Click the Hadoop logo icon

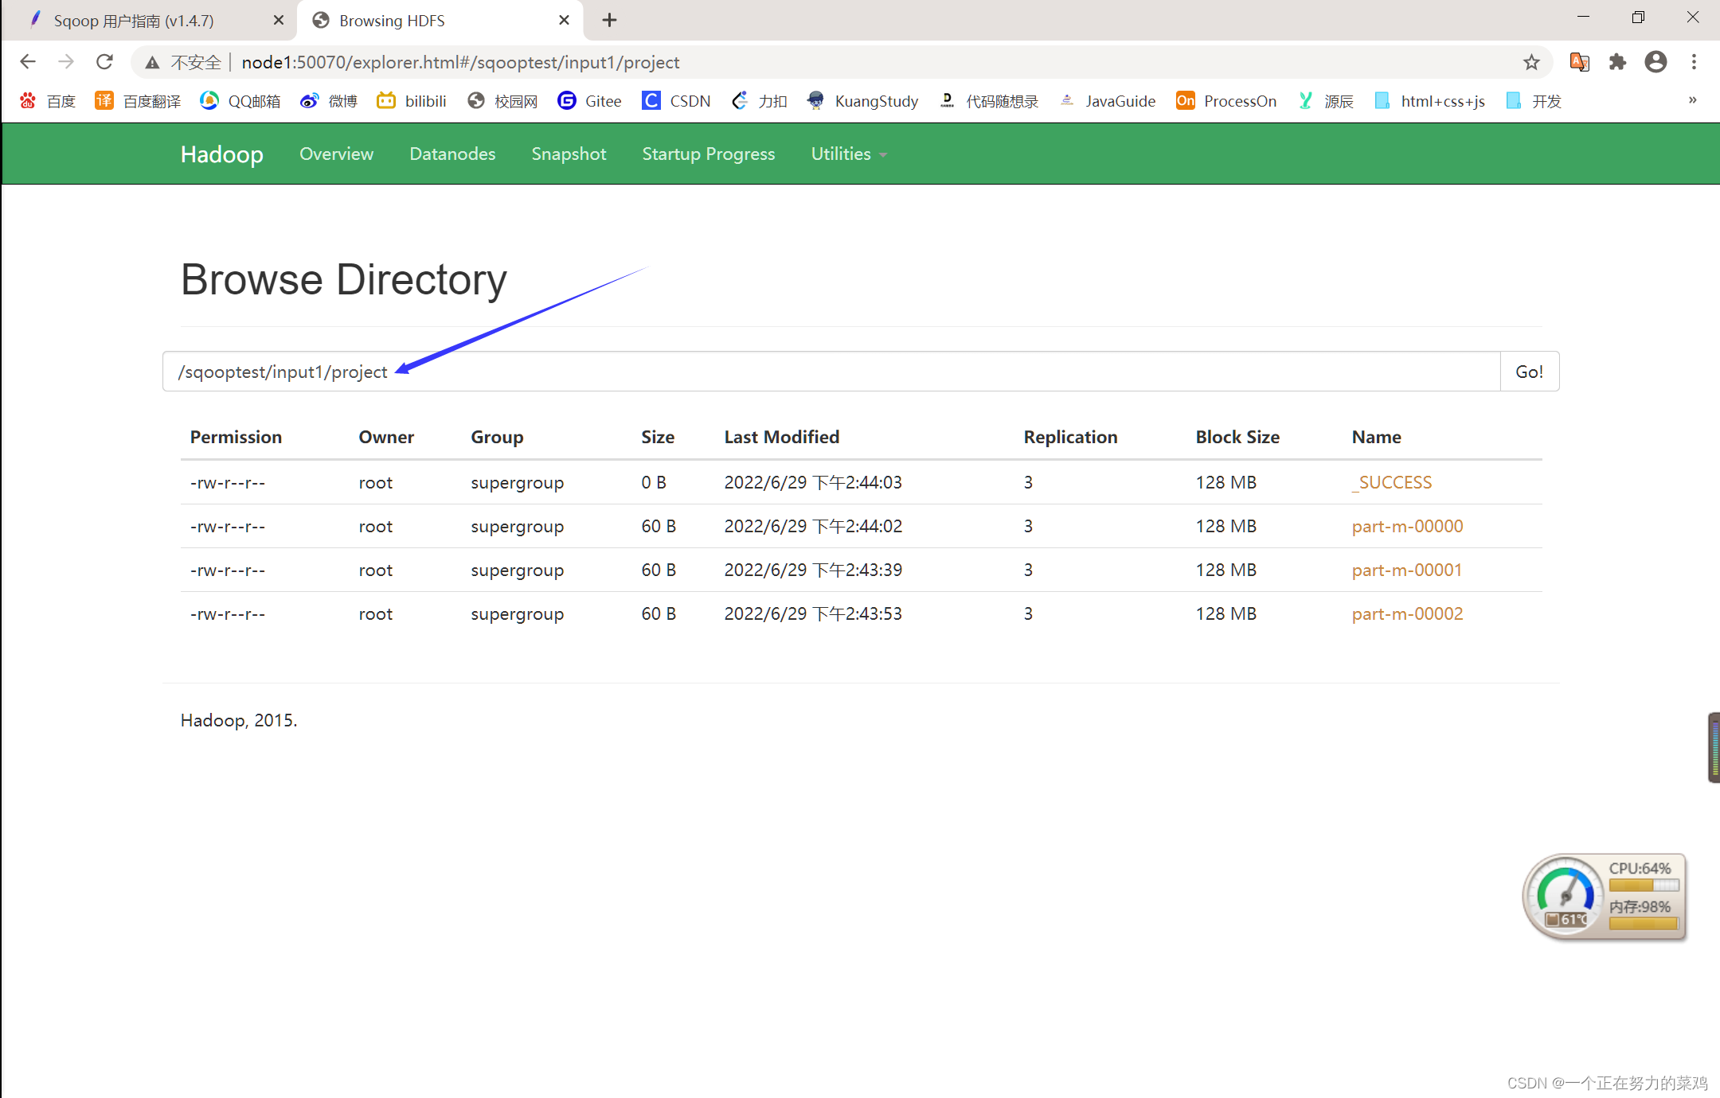pyautogui.click(x=221, y=153)
